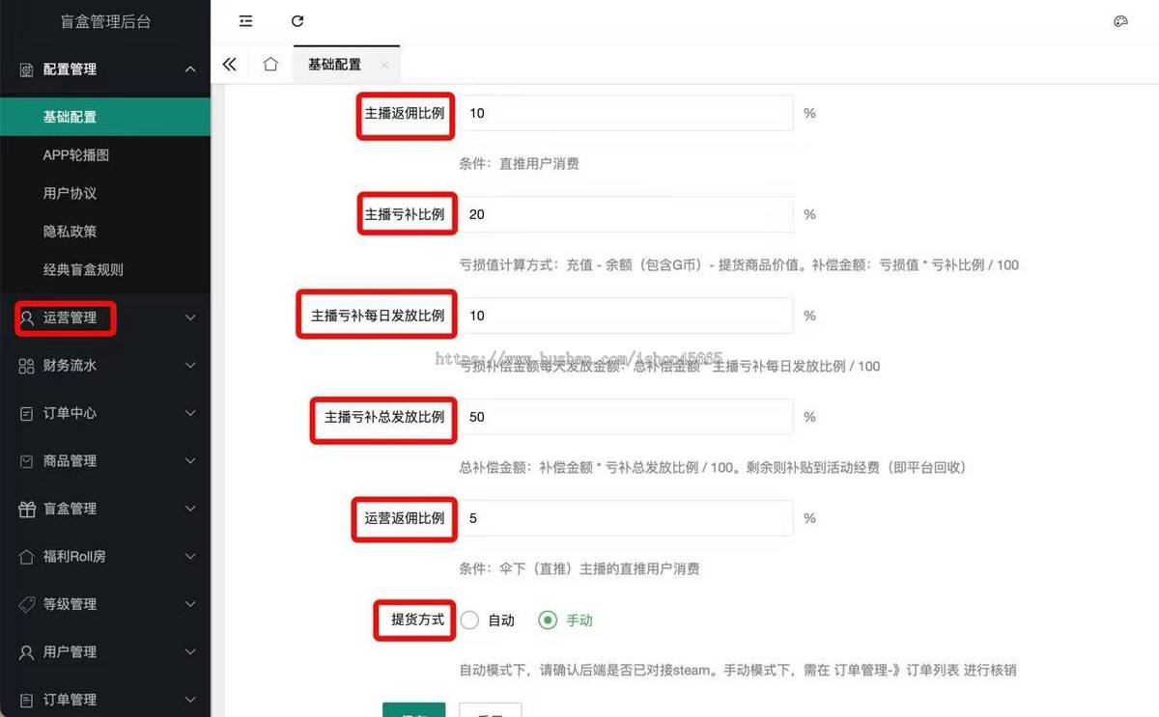Viewport: 1159px width, 717px height.
Task: Click the 配置管理 menu icon
Action: point(26,69)
